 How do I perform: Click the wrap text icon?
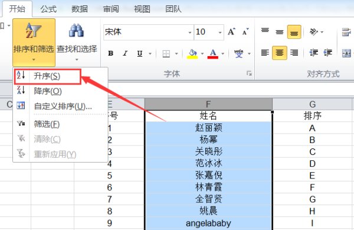click(346, 32)
